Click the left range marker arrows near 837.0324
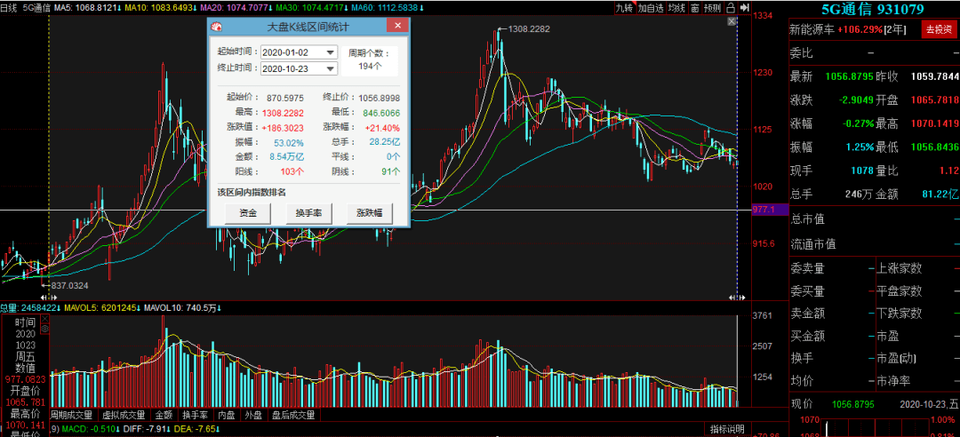The image size is (960, 437). (48, 297)
